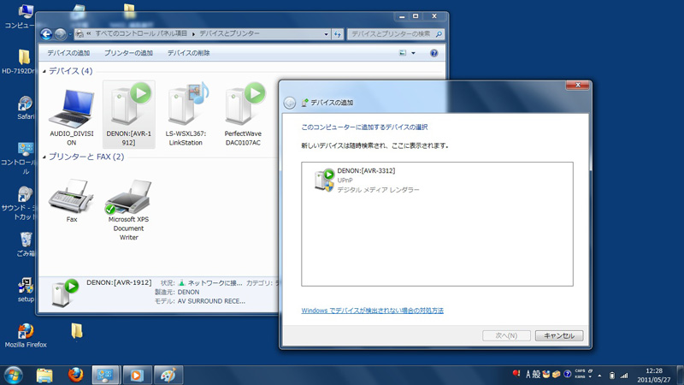Image resolution: width=684 pixels, height=385 pixels.
Task: Click デバイスの追加 in the toolbar
Action: [x=68, y=53]
